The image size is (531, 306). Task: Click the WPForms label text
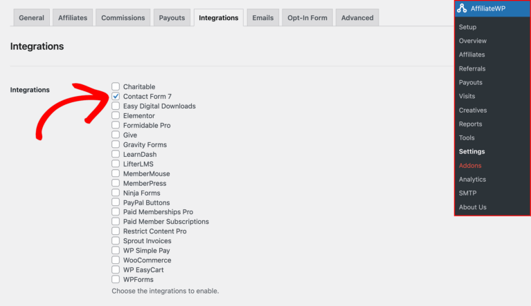pyautogui.click(x=138, y=279)
